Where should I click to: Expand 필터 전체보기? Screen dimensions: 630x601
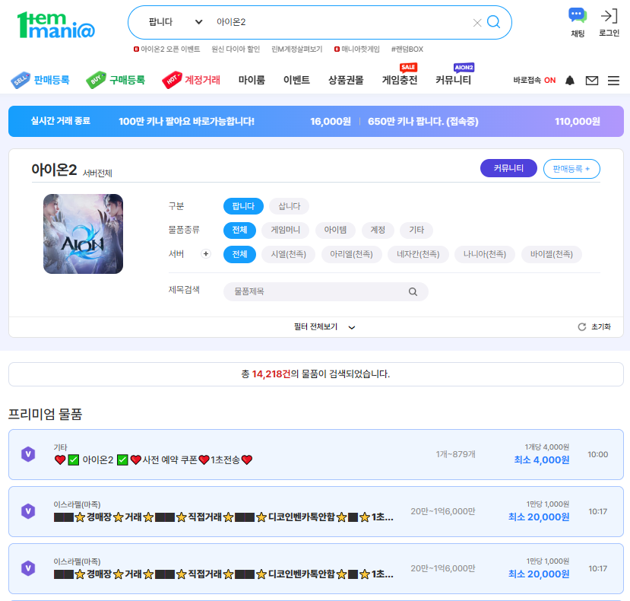(x=324, y=326)
